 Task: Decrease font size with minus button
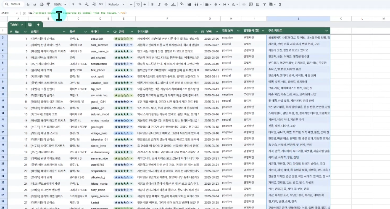(x=131, y=5)
